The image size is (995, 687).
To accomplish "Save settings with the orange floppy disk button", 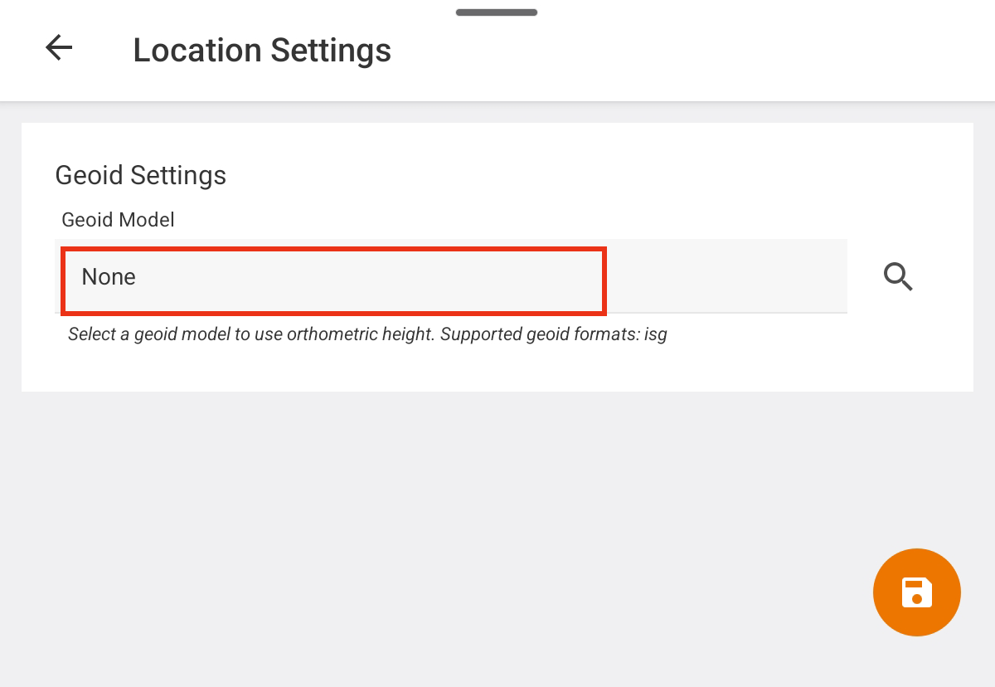I will click(917, 592).
